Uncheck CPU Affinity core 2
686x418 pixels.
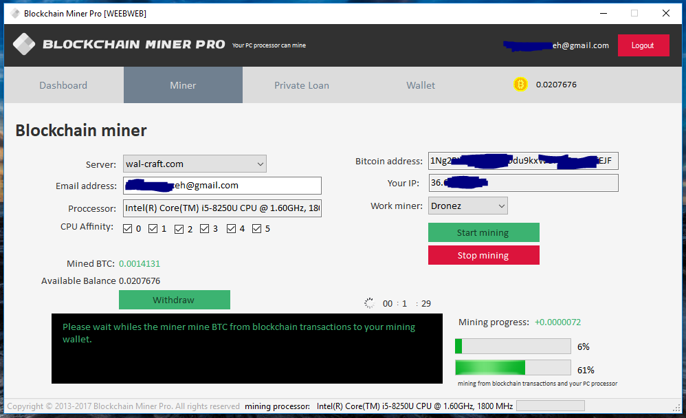coord(179,229)
